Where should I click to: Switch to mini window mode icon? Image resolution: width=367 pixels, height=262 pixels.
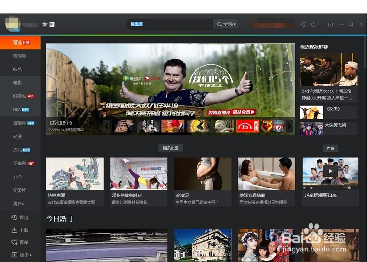[x=330, y=24]
